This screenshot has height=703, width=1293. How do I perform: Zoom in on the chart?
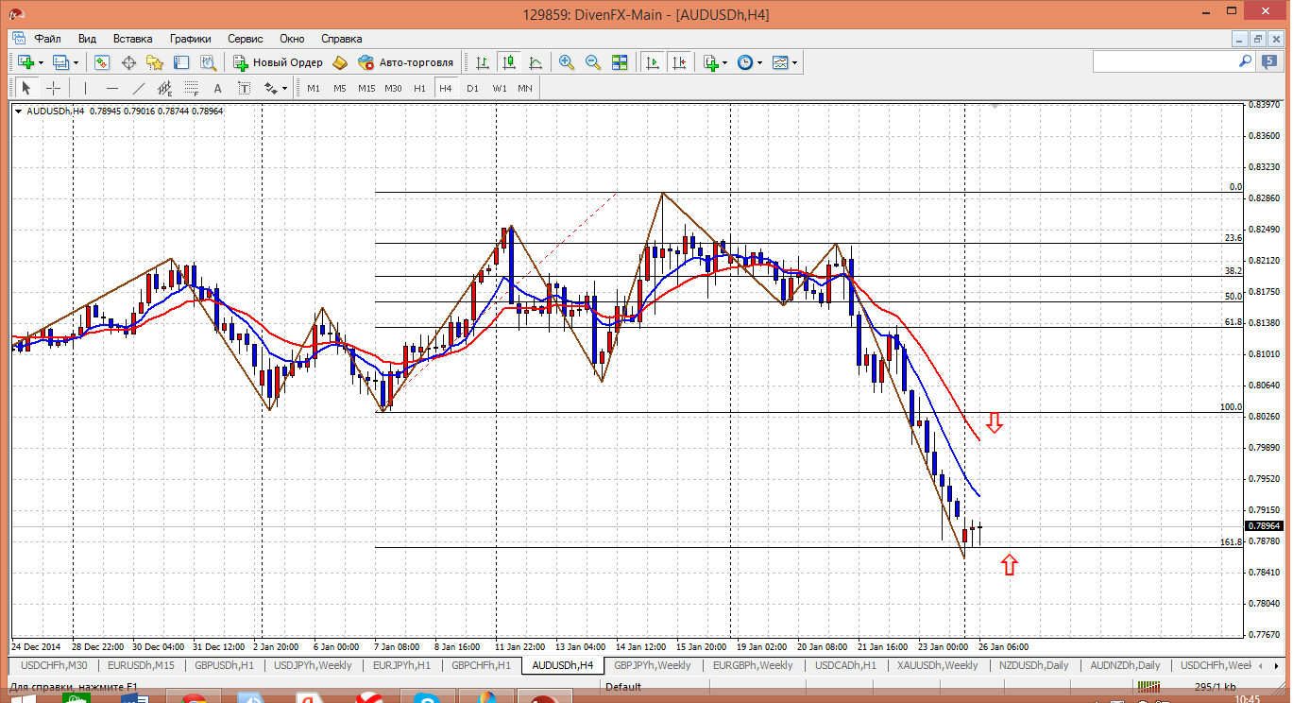(567, 62)
